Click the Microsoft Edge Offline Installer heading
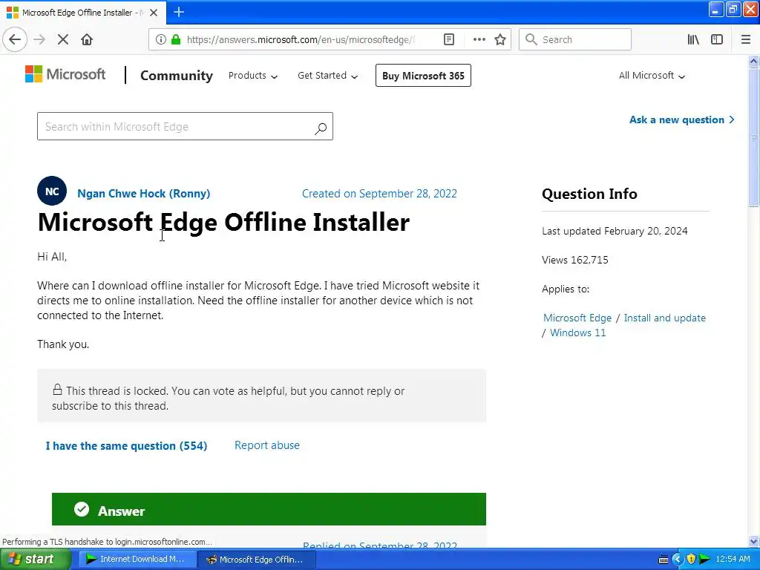The height and width of the screenshot is (570, 760). pyautogui.click(x=223, y=222)
